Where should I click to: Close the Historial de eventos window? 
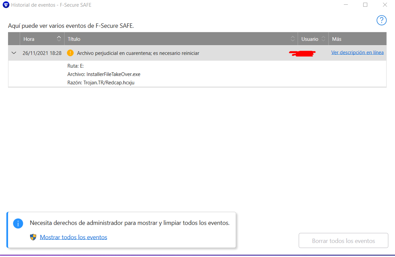(385, 5)
